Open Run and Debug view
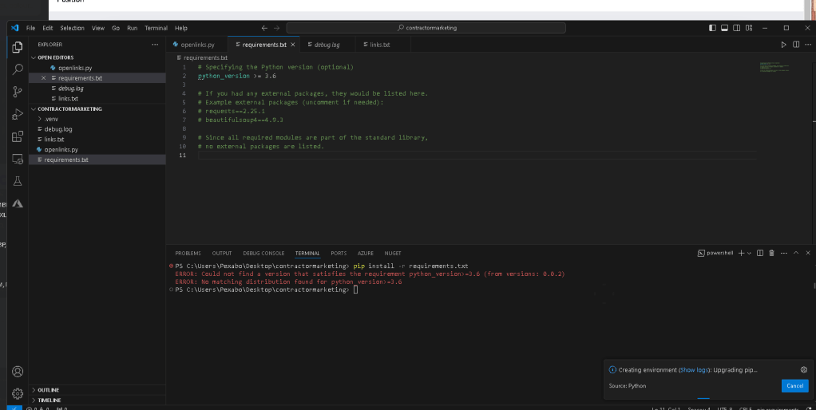 point(18,114)
